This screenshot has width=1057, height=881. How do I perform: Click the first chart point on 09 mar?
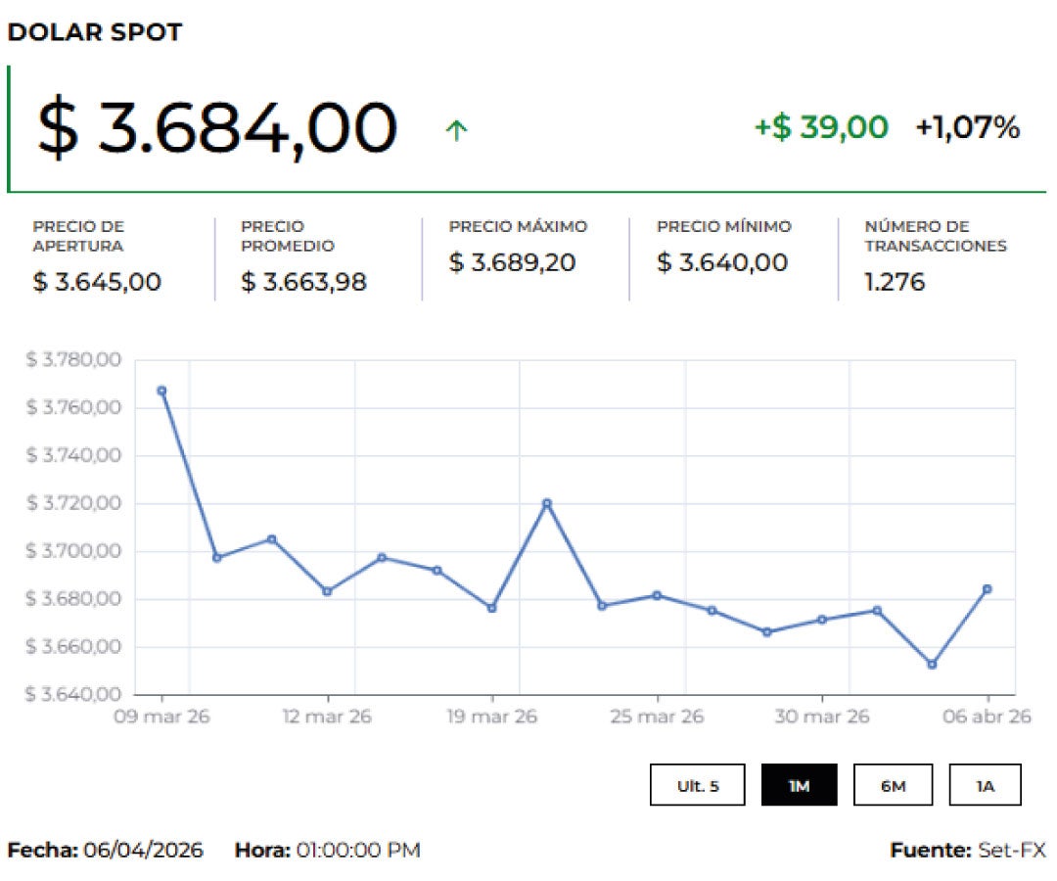(161, 391)
